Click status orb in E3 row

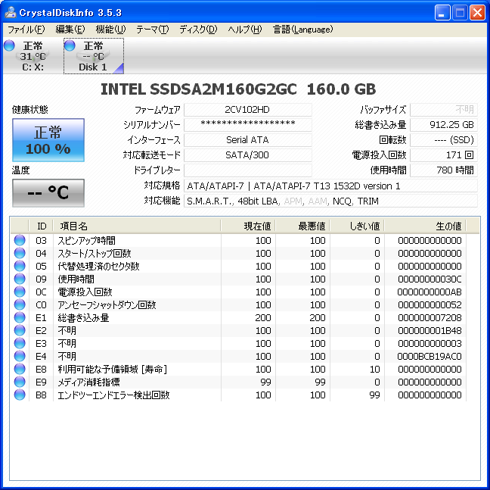click(20, 343)
